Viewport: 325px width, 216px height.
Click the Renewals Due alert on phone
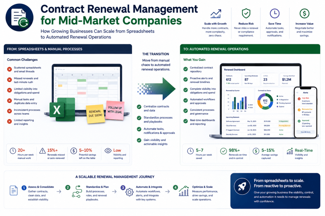click(306, 112)
